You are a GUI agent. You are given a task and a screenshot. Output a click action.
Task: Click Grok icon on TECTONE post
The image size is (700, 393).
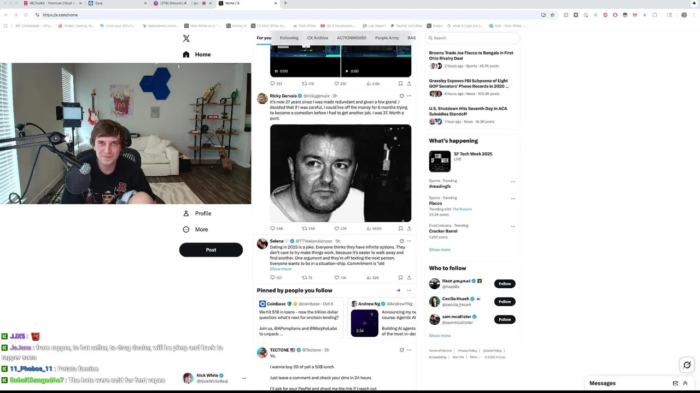pos(402,350)
